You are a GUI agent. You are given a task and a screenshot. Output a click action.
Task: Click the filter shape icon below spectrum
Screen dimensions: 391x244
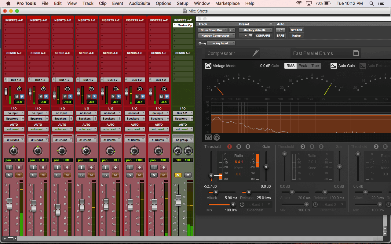pos(209,138)
